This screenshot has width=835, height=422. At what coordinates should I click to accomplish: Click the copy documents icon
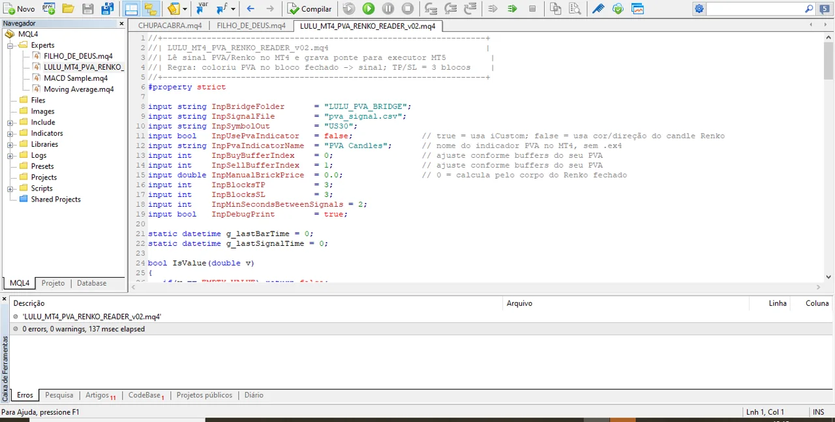(555, 8)
